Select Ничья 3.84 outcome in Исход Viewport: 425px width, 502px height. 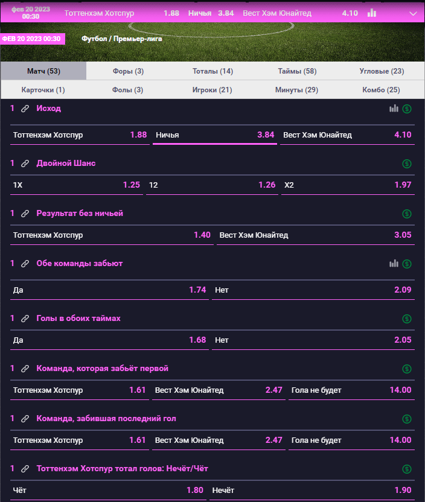click(214, 135)
